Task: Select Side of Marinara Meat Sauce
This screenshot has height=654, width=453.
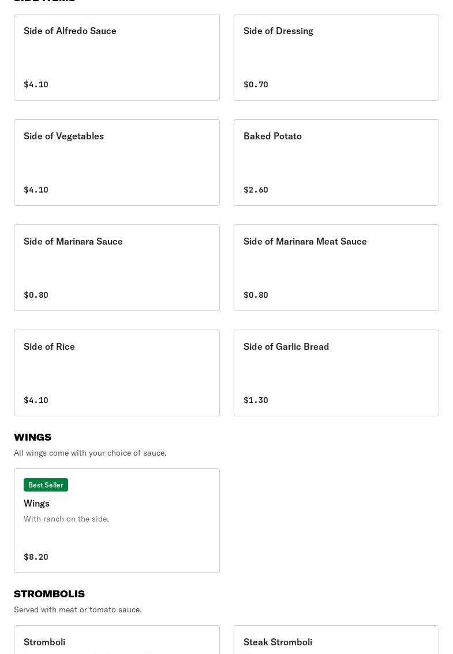Action: (x=336, y=268)
